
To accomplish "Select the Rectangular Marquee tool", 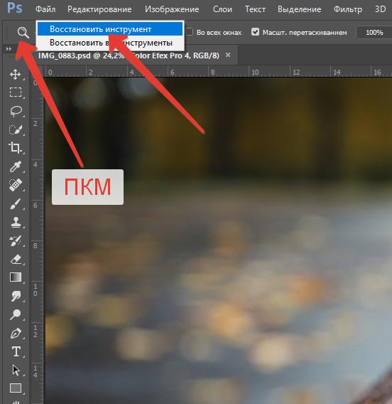I will click(x=16, y=92).
